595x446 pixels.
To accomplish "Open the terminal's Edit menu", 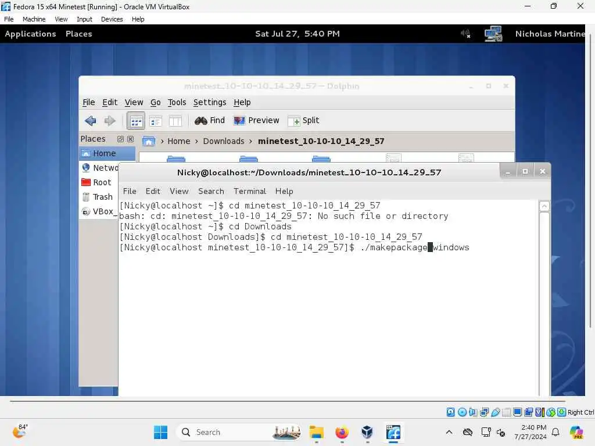I will (x=153, y=191).
